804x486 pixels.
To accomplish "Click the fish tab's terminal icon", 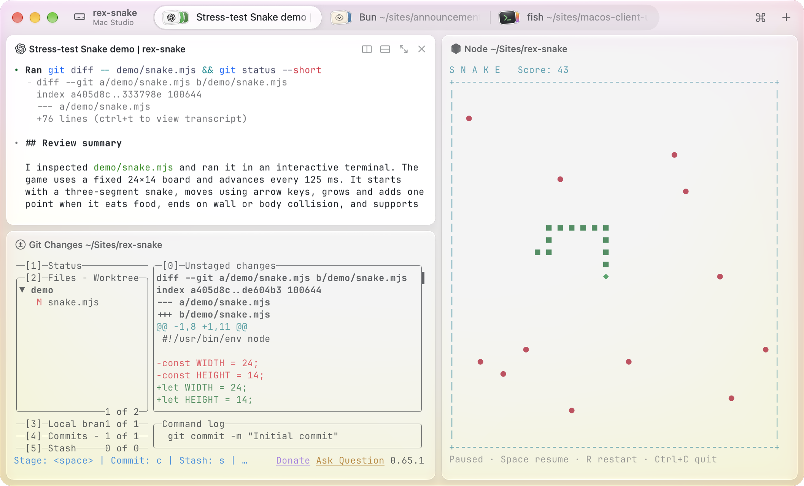I will pos(509,17).
